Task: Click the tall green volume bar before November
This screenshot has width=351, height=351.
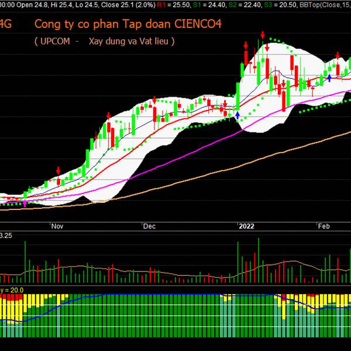Action: 25,261
